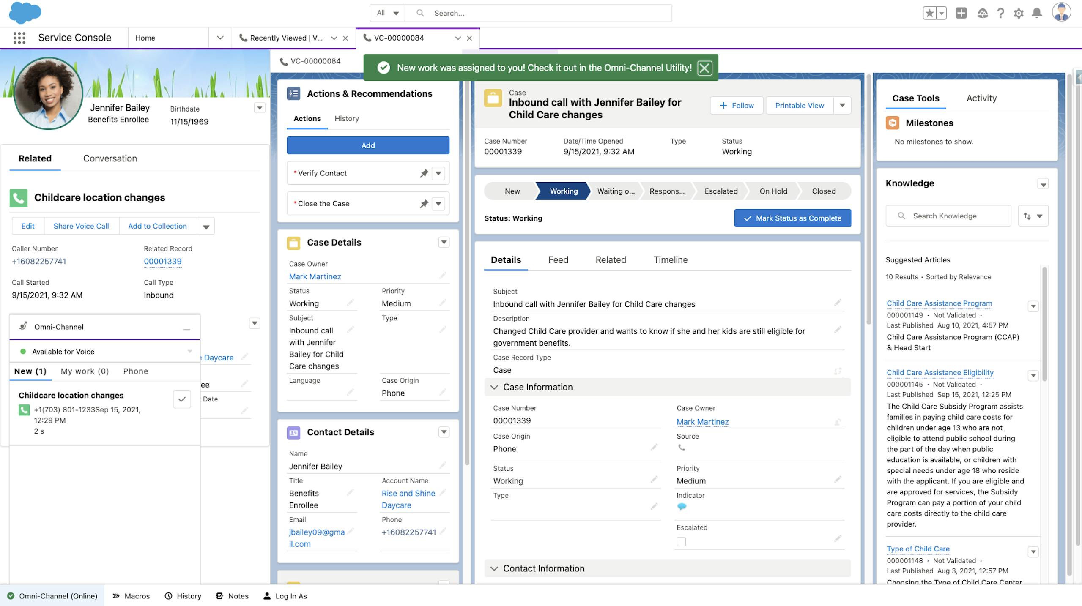Click Mark Status as Complete button
This screenshot has height=606, width=1082.
pos(792,218)
